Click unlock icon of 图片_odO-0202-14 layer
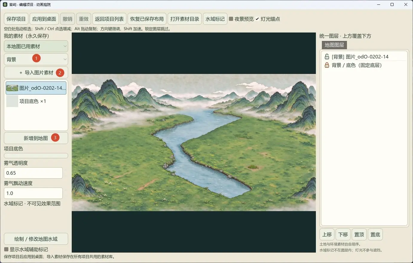 (x=327, y=56)
